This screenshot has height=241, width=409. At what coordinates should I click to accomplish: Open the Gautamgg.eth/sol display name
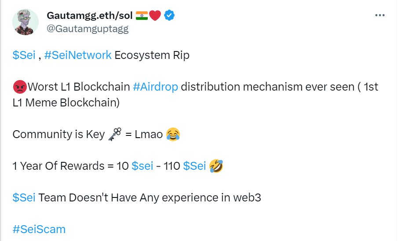tap(90, 16)
